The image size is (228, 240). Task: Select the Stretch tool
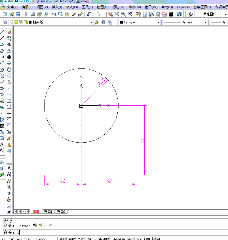pyautogui.click(x=9, y=82)
